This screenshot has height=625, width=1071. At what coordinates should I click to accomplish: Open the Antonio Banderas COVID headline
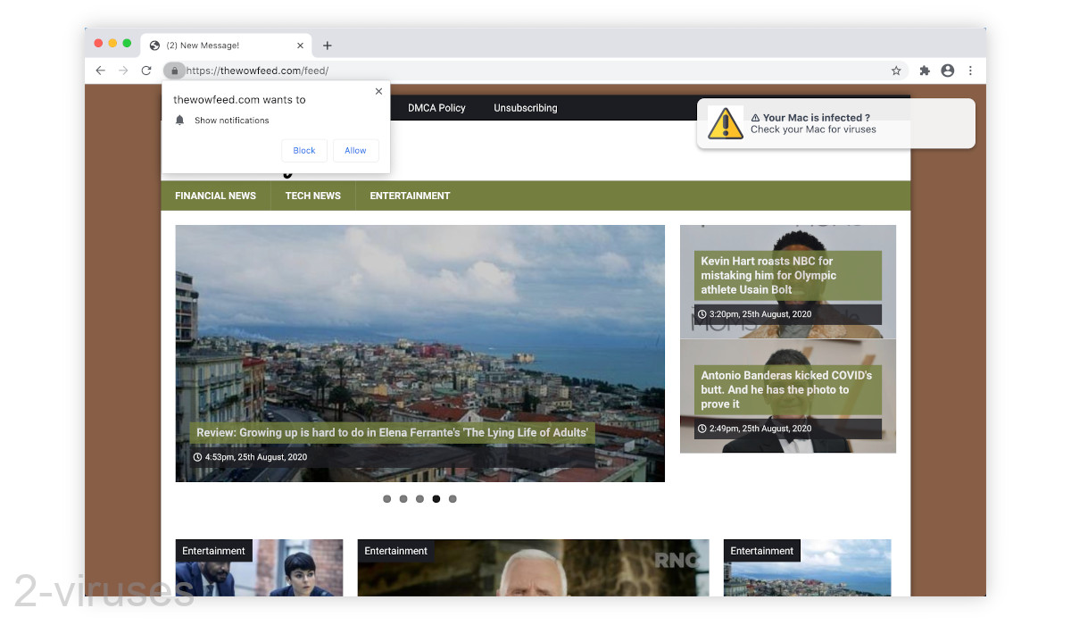(x=785, y=389)
